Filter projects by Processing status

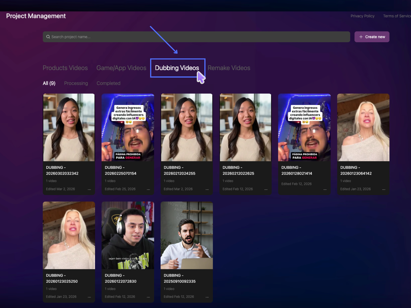pyautogui.click(x=76, y=83)
